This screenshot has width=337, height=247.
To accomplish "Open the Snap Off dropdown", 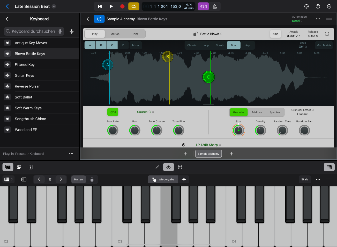I will coord(302,47).
